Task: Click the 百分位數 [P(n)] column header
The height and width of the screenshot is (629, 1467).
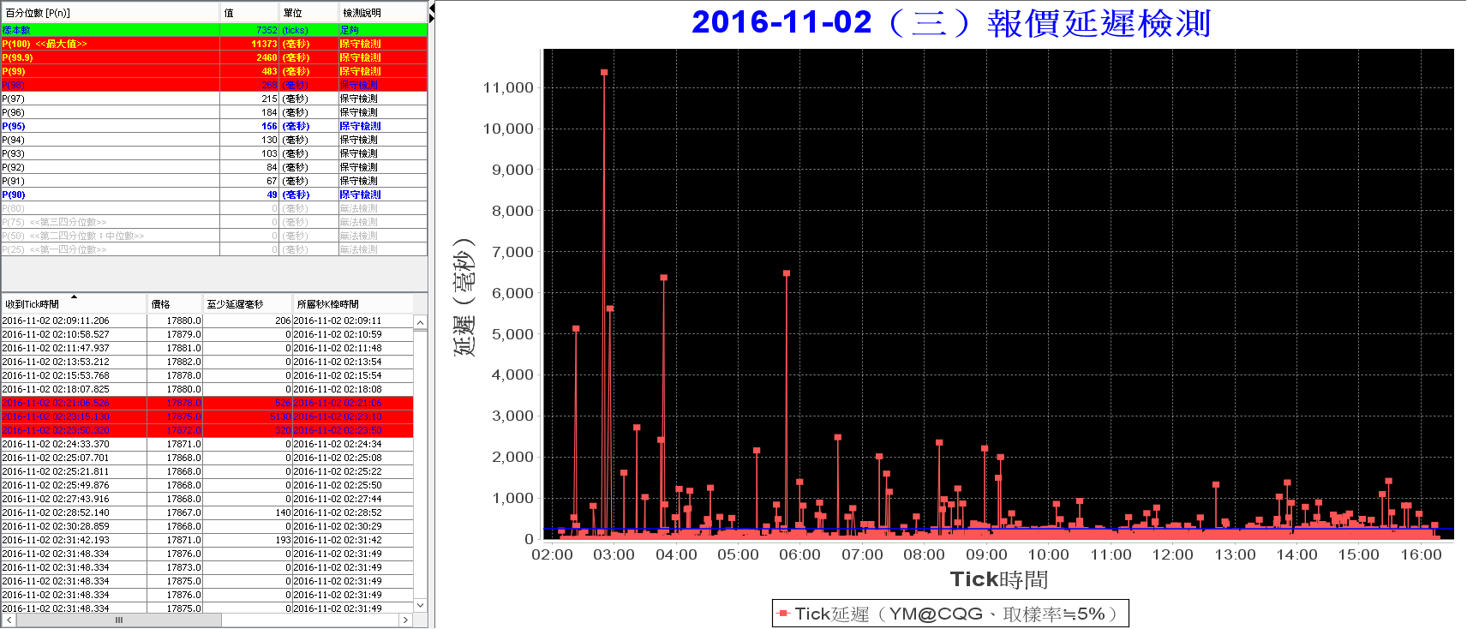Action: click(111, 13)
